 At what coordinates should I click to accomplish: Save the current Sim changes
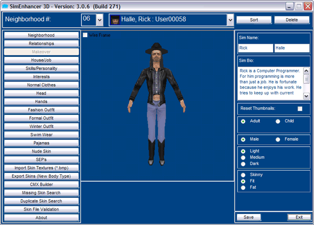tap(249, 217)
